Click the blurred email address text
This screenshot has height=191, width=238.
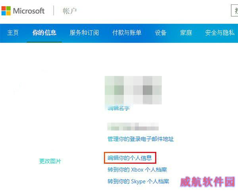[133, 127]
